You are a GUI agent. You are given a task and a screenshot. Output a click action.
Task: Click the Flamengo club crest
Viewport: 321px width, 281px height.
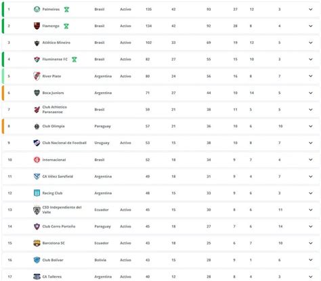[37, 26]
